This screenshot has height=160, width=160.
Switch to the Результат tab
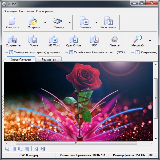[x=49, y=59]
